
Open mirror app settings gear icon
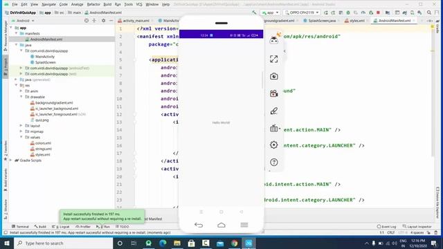[274, 145]
